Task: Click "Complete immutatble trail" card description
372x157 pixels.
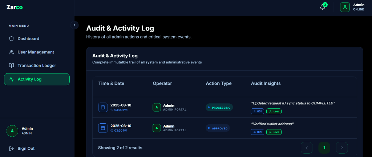Action: (147, 62)
